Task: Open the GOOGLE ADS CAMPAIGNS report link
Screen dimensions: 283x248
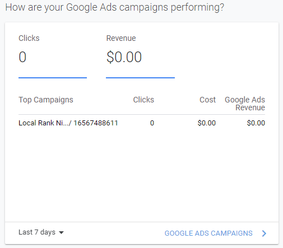Action: [x=208, y=233]
